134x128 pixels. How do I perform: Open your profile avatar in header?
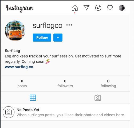point(122,8)
